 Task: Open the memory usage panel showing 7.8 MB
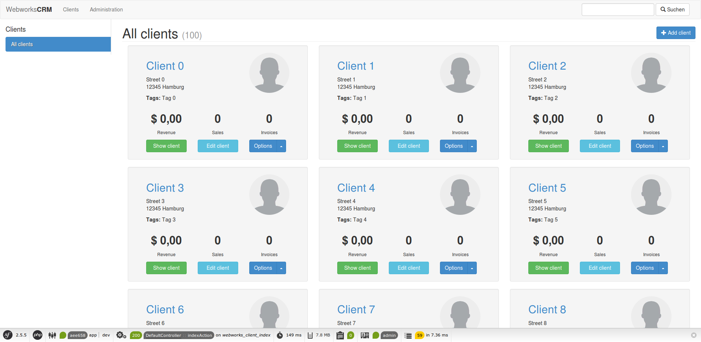(x=318, y=335)
